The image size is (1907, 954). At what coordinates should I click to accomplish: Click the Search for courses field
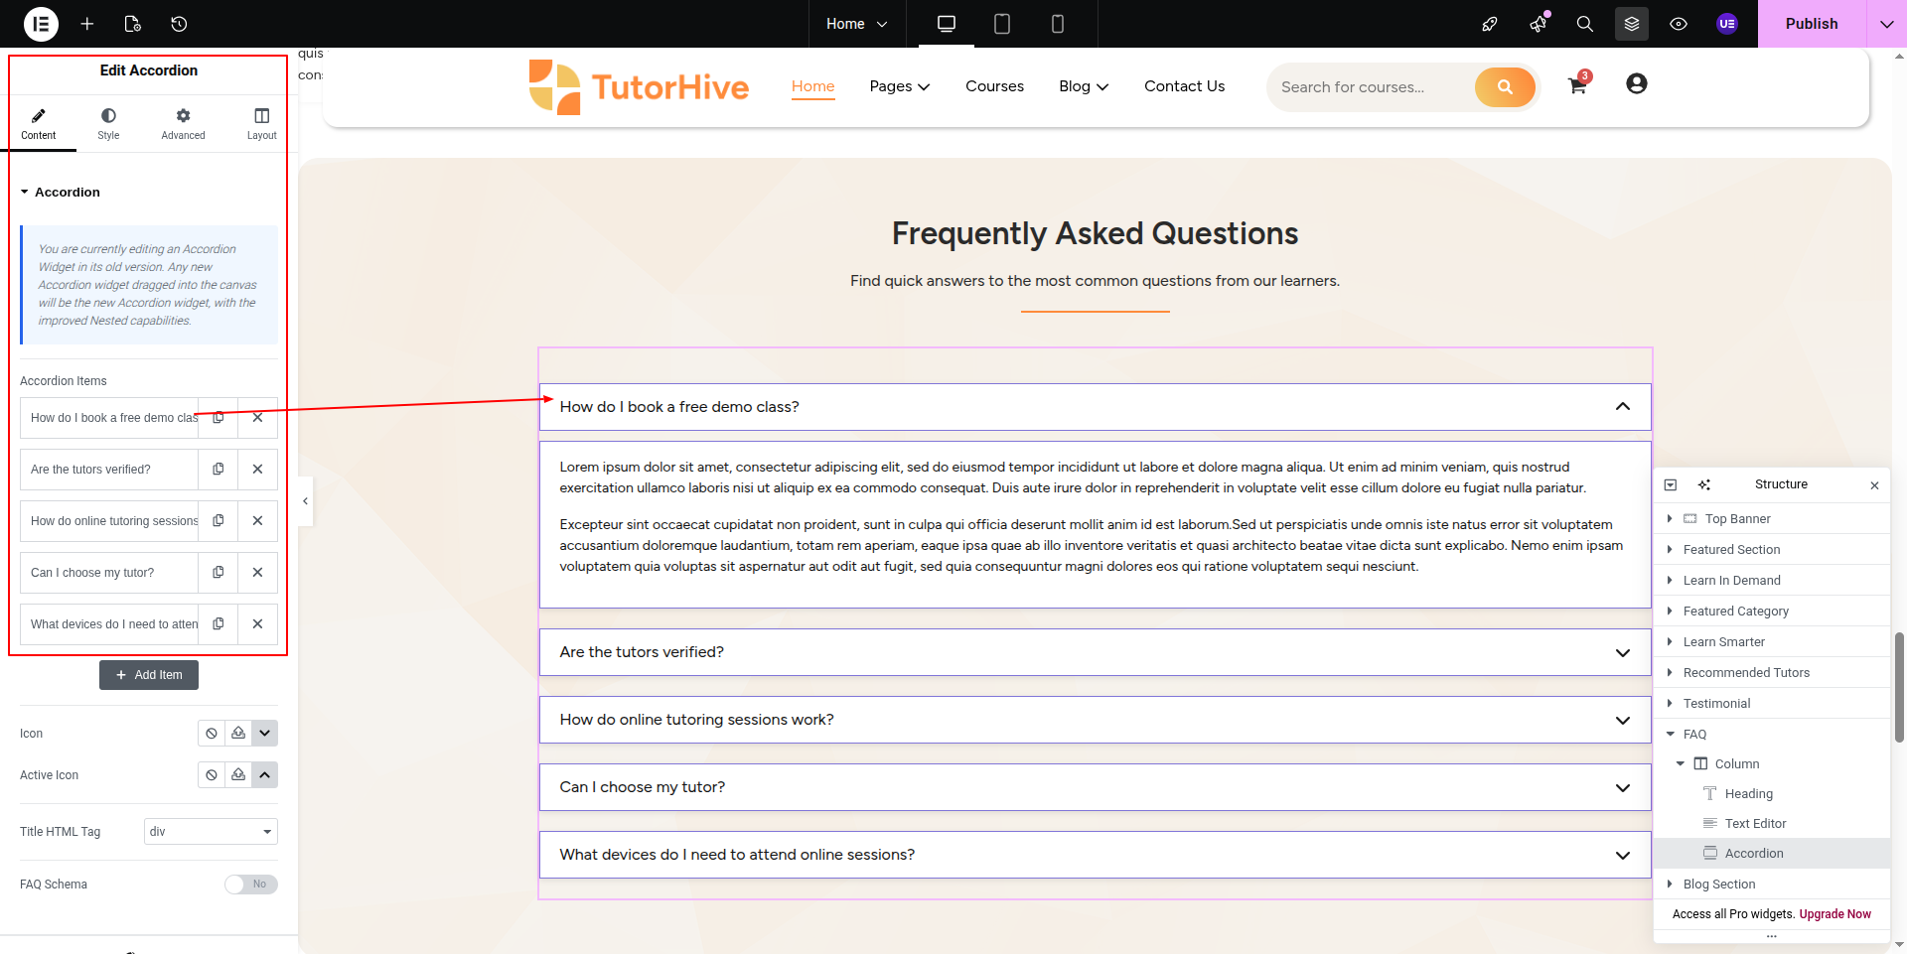coord(1371,87)
